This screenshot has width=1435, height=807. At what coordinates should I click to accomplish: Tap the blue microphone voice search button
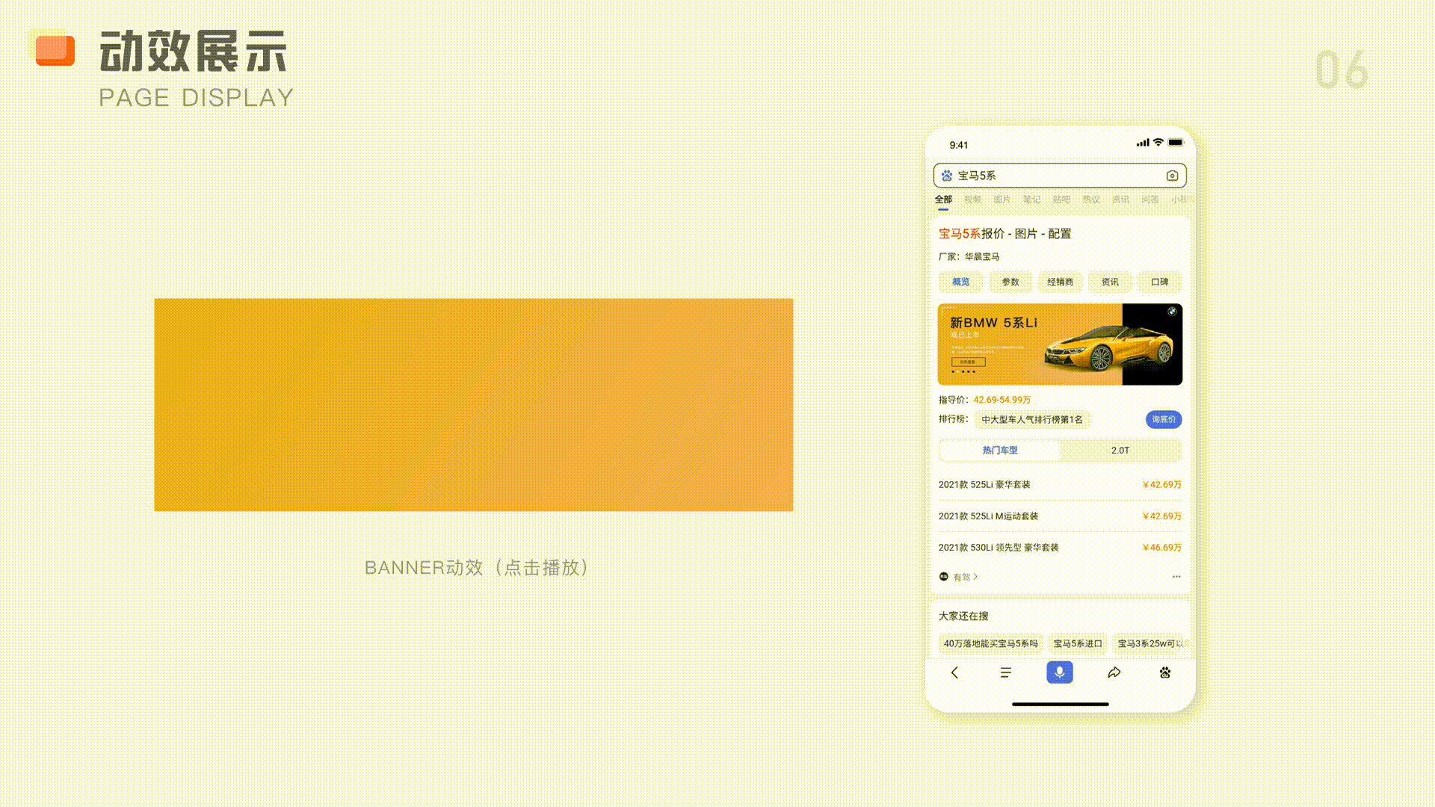(x=1060, y=672)
